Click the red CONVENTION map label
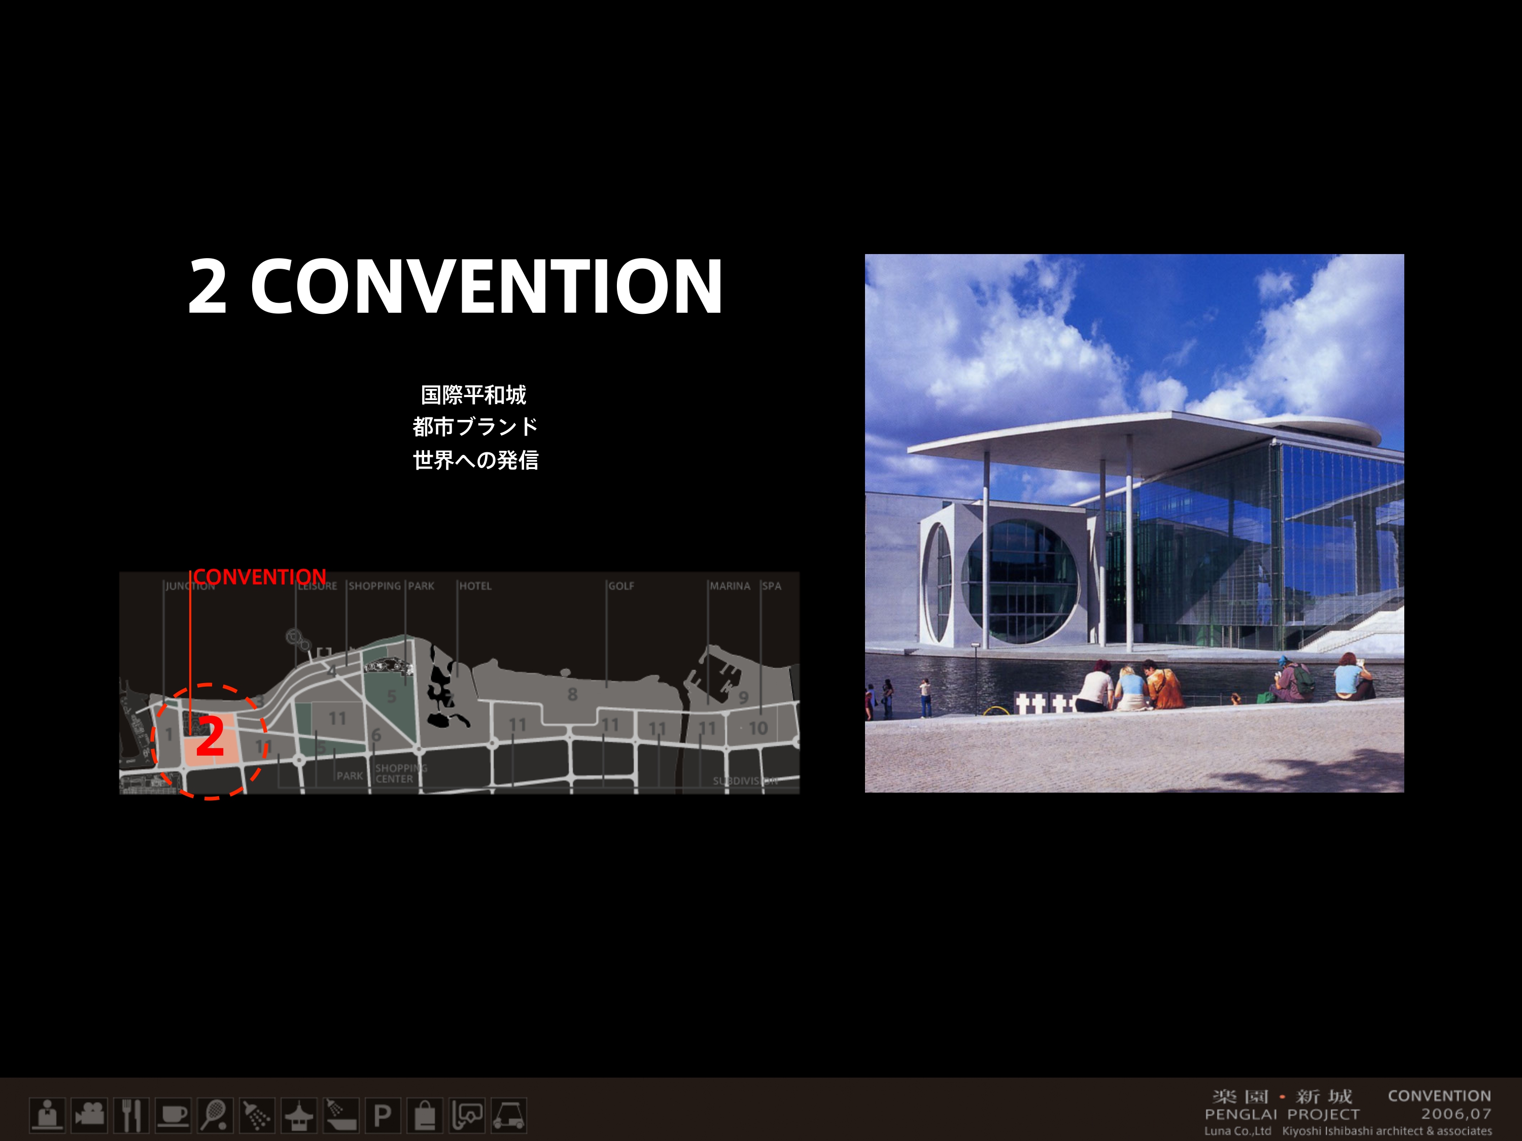1522x1141 pixels. point(260,577)
